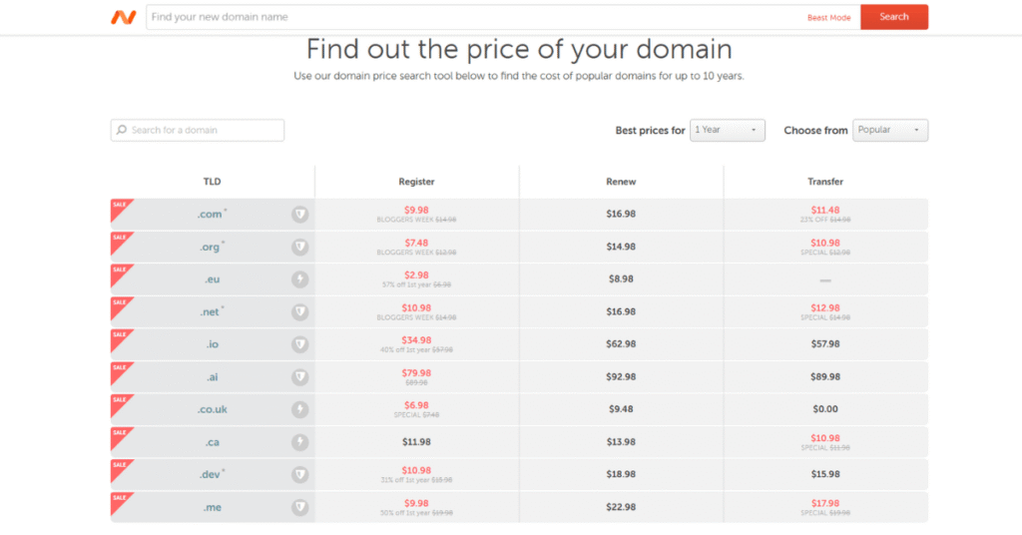
Task: Click the SALE ribbon on .io row
Action: click(x=121, y=338)
